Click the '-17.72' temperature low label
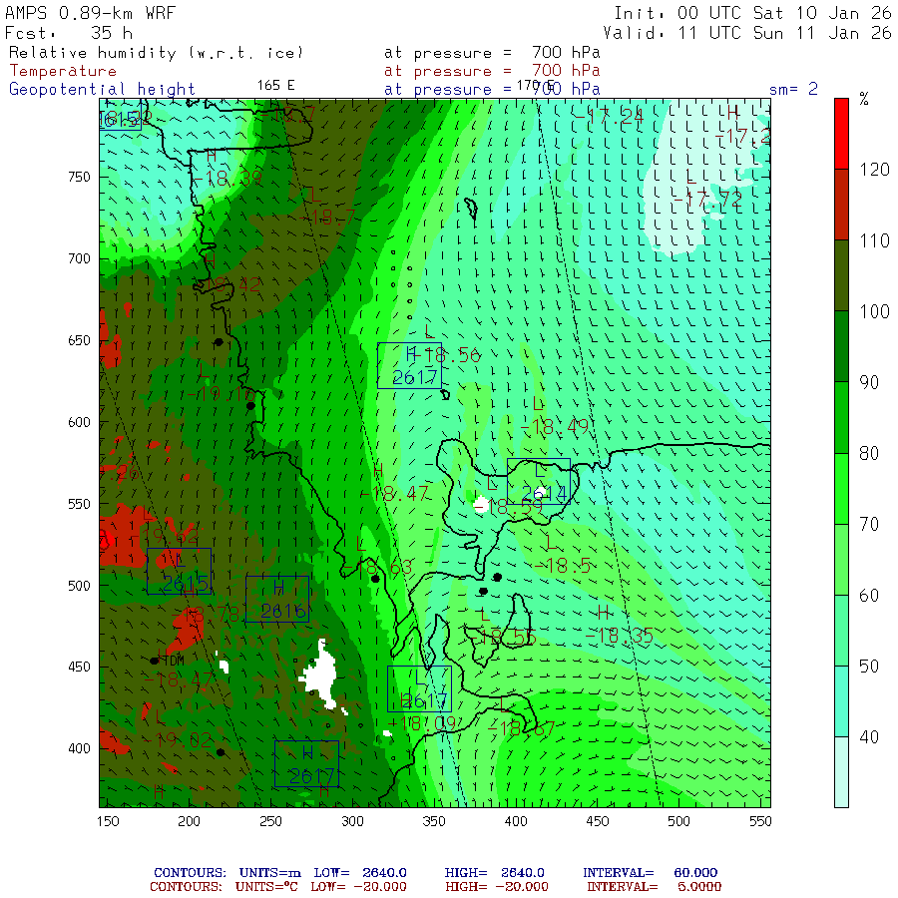This screenshot has height=898, width=898. click(707, 200)
